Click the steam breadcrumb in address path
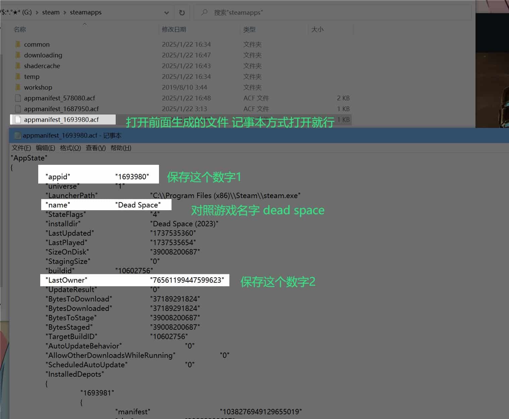The width and height of the screenshot is (509, 419). (51, 12)
